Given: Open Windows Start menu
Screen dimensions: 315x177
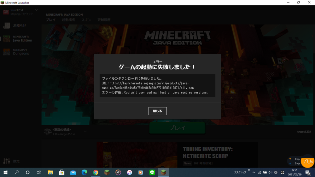Looking at the screenshot, I should tap(5, 172).
